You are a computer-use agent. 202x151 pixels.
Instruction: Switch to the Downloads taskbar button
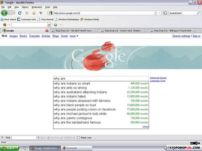click(x=77, y=148)
